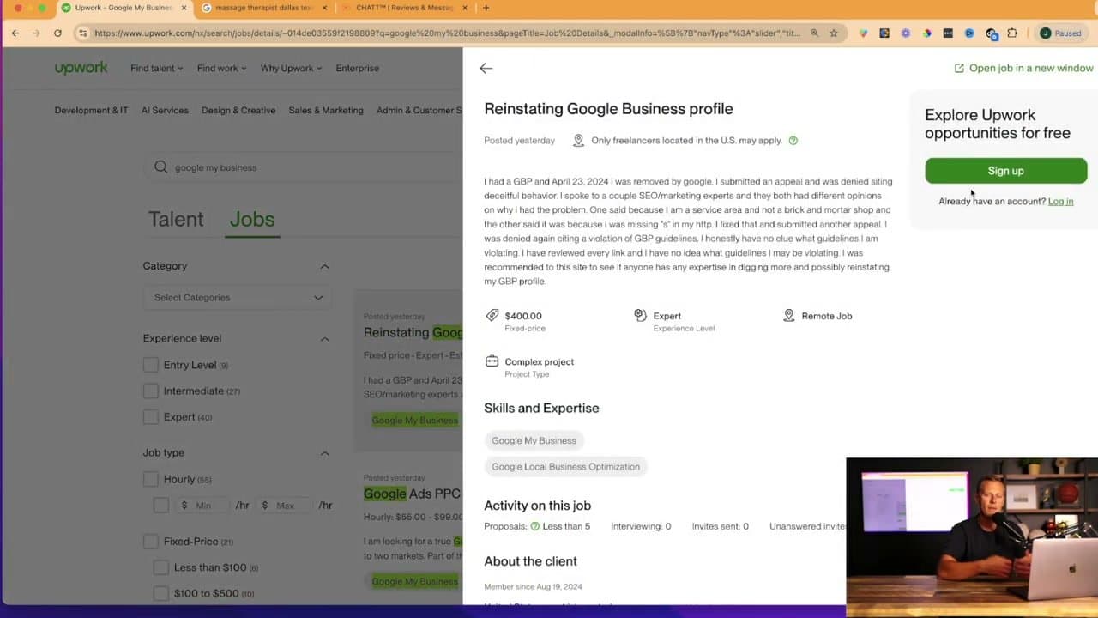Open the Find work navigation dropdown
The image size is (1098, 618).
pyautogui.click(x=220, y=68)
